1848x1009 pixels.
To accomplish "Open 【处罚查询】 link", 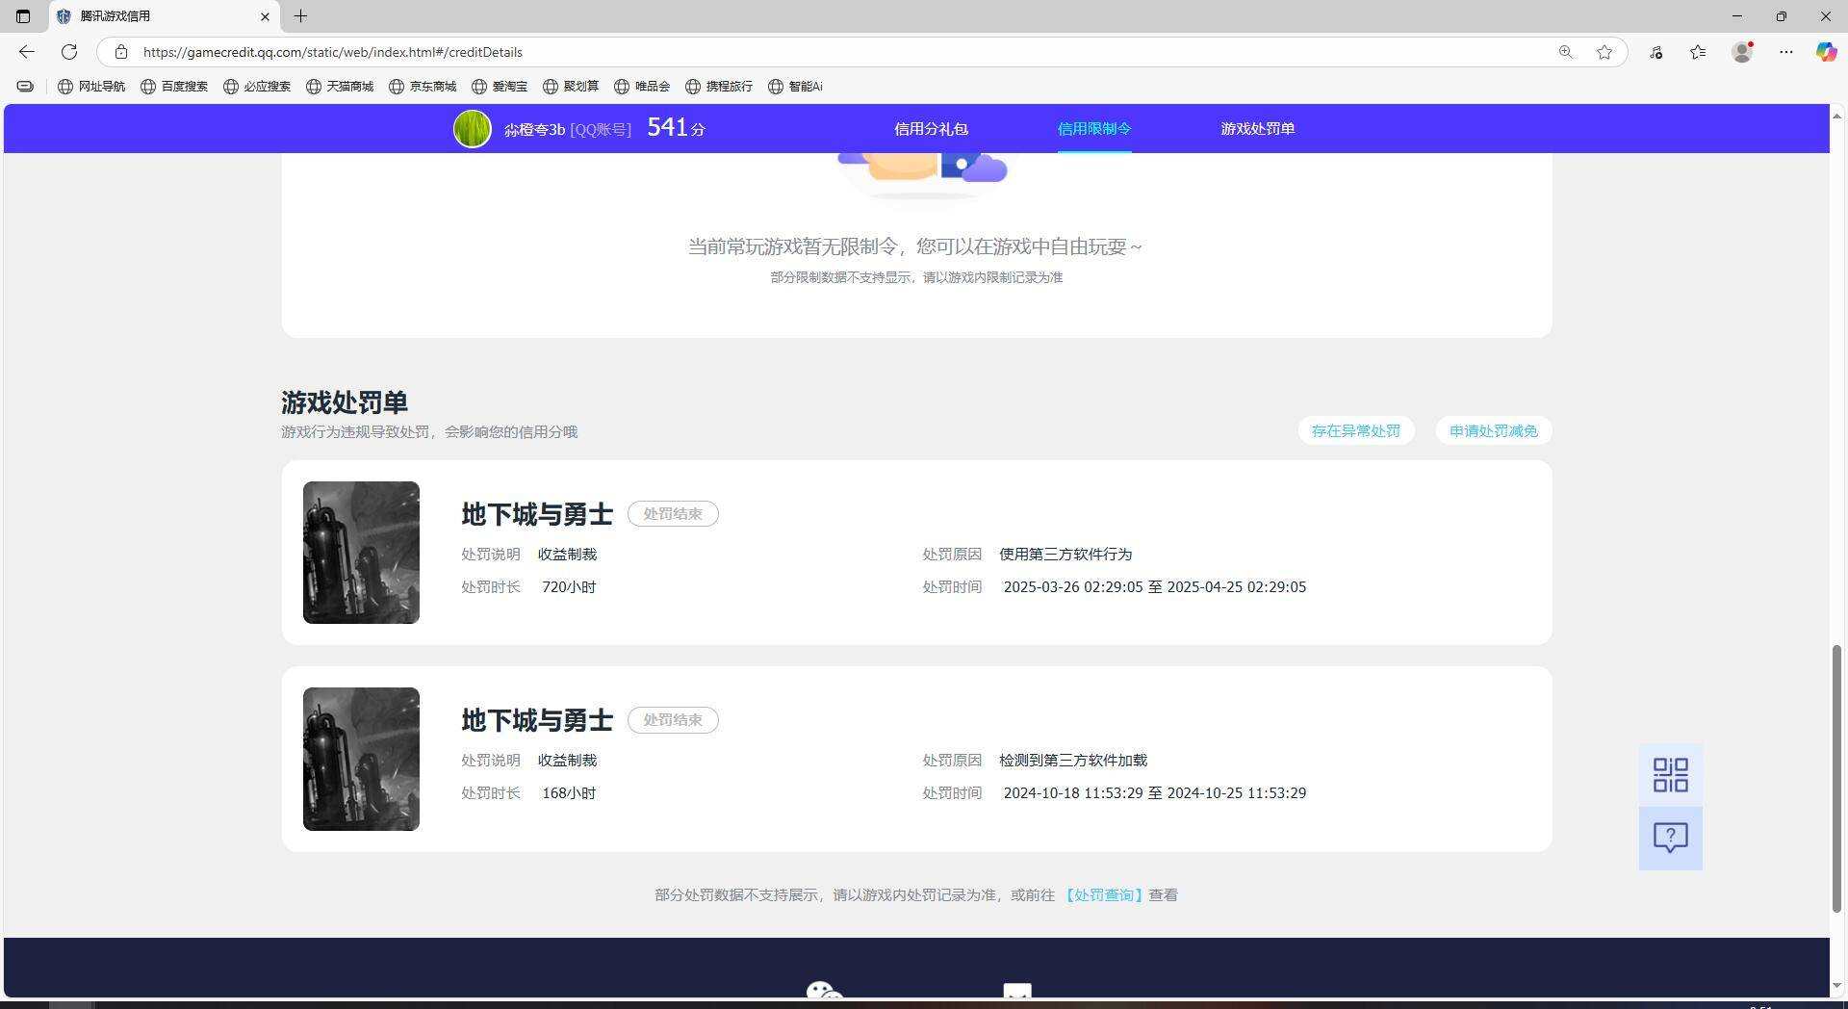I will click(1104, 895).
